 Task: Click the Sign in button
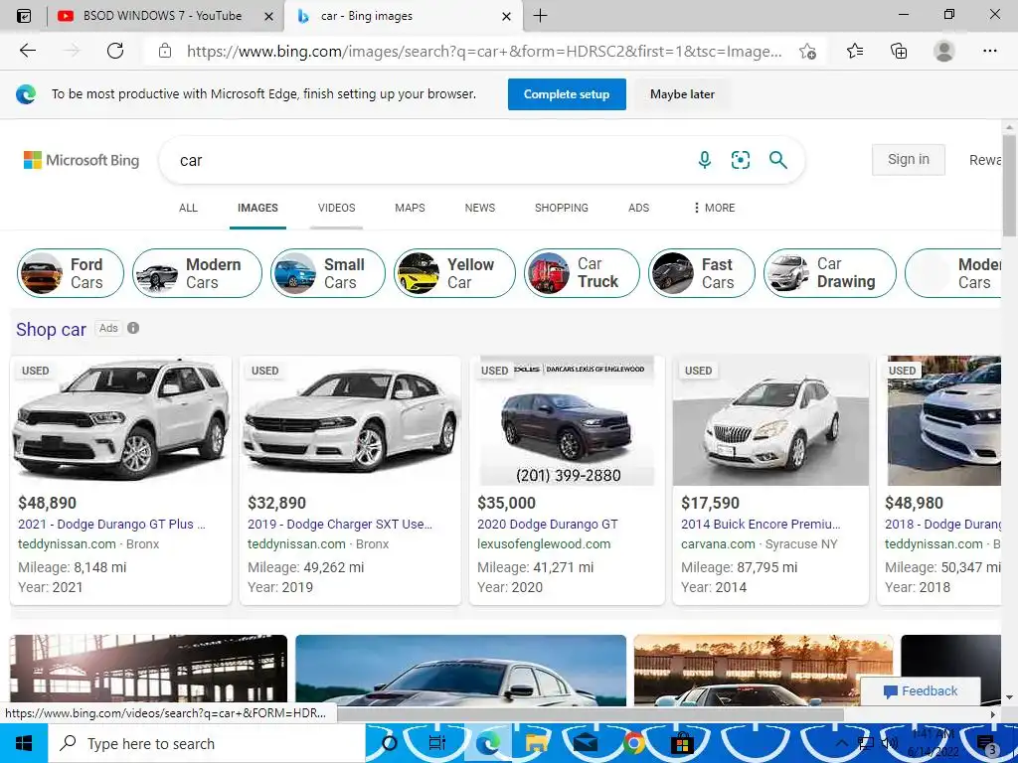coord(909,160)
